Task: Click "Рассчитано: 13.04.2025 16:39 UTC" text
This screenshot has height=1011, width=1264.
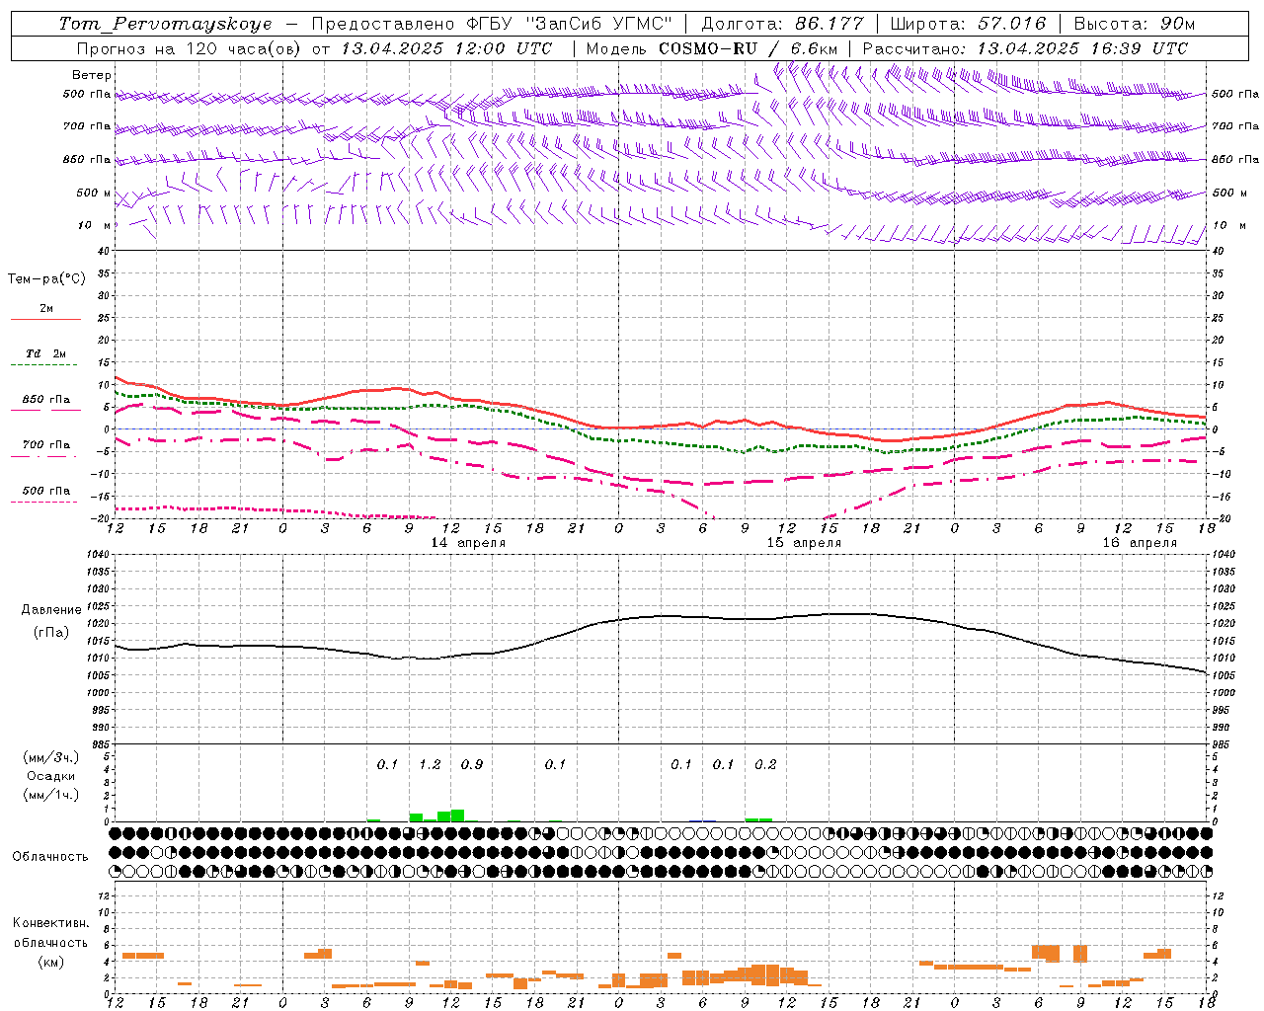Action: 1025,48
